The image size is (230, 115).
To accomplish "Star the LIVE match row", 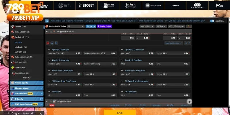I will [47, 105].
